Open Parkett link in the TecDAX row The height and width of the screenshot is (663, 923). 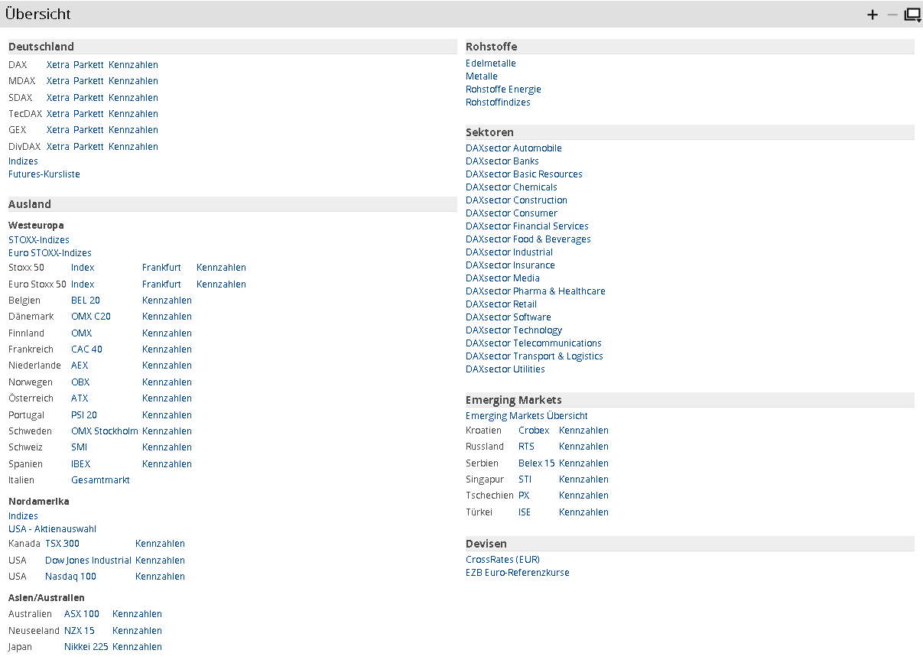[x=88, y=114]
